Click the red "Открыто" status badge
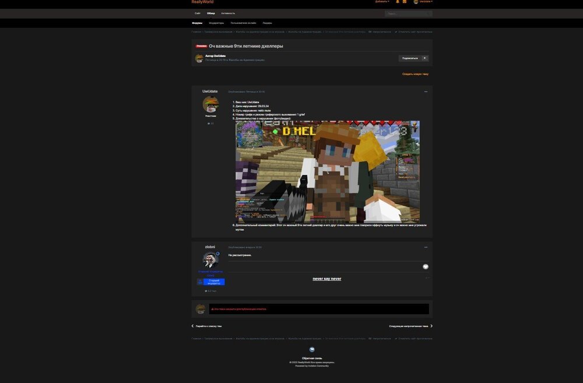 pos(201,46)
